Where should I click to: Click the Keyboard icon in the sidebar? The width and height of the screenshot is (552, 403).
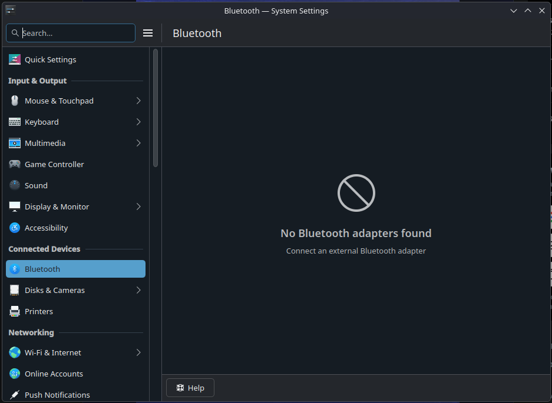coord(15,122)
